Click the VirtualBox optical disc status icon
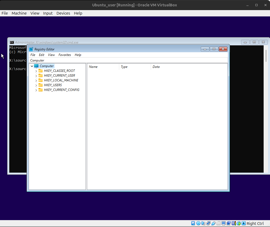270x227 pixels. (198, 223)
